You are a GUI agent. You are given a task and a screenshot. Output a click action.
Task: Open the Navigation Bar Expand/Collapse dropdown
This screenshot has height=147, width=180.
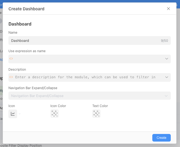[87, 96]
